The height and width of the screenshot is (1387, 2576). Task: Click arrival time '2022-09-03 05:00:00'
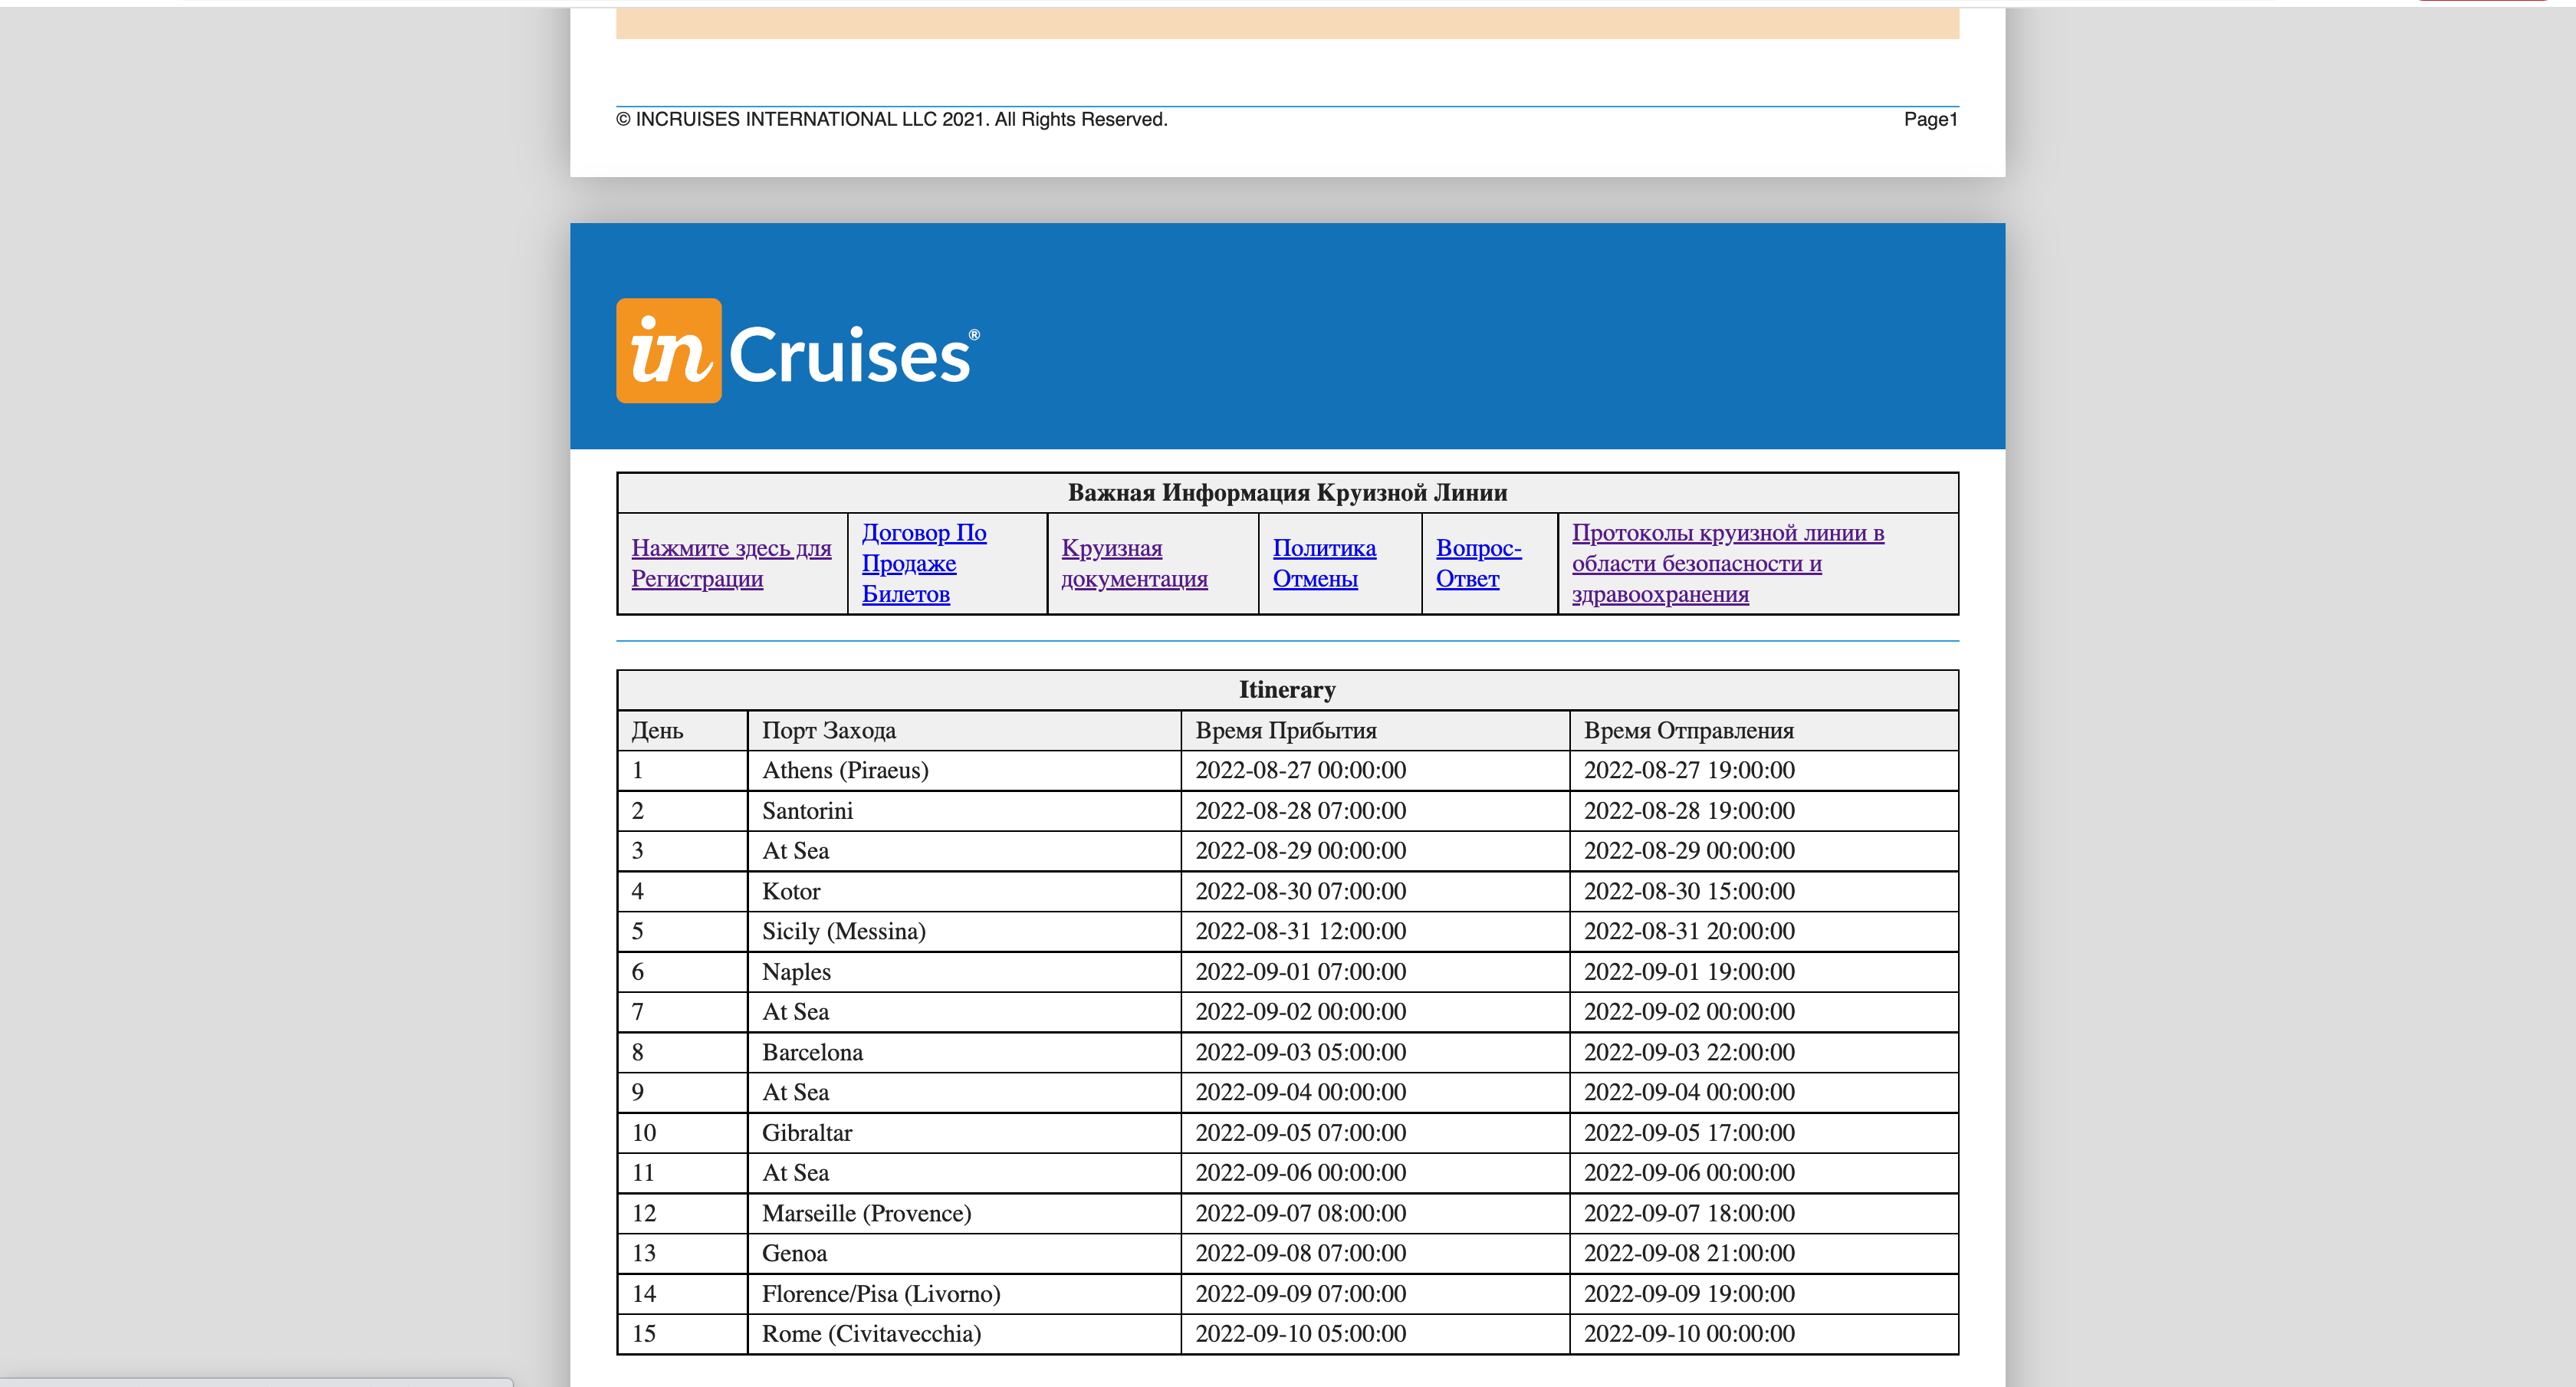click(1300, 1053)
